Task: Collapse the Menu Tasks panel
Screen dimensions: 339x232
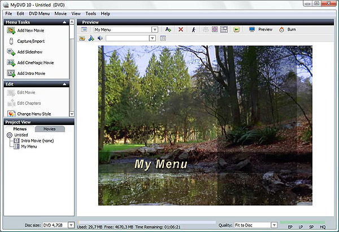Action: pyautogui.click(x=65, y=22)
